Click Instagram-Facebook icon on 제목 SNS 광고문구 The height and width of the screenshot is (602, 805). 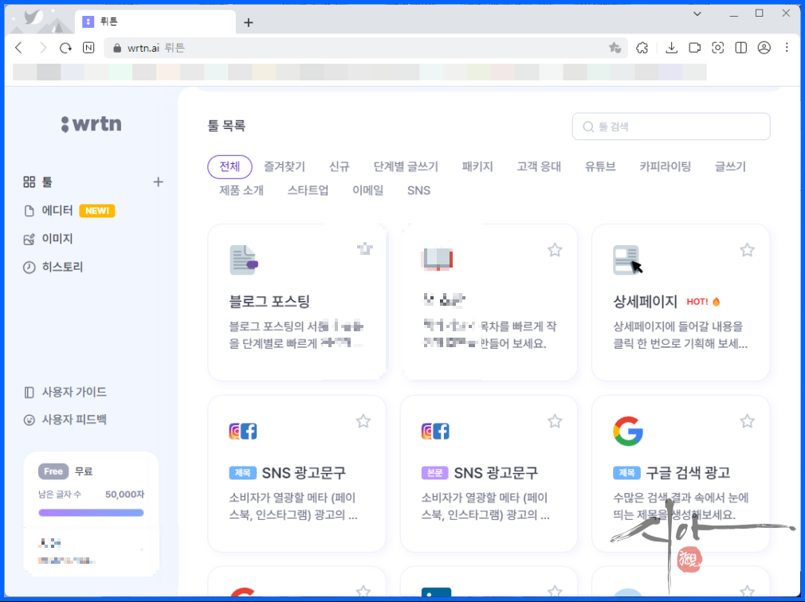click(243, 432)
